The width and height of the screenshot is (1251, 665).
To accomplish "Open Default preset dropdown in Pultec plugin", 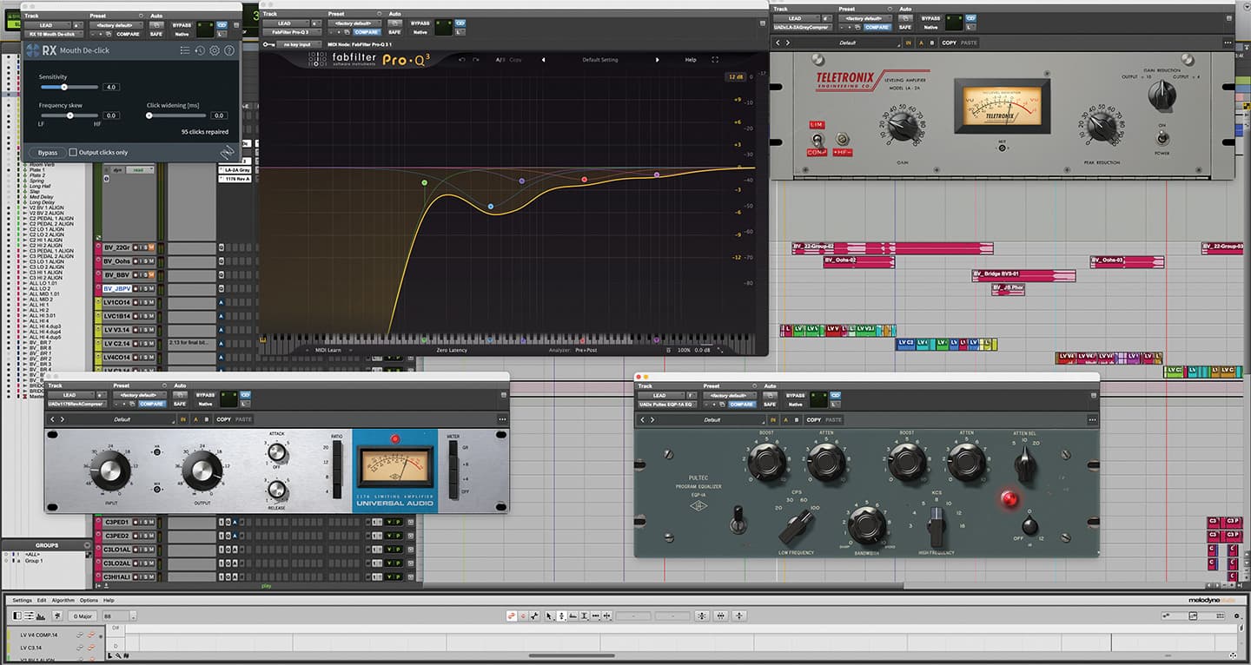I will coord(712,419).
